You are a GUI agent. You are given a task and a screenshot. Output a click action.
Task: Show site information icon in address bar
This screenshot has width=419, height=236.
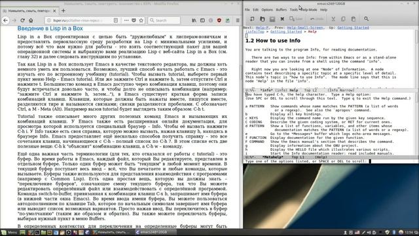(48, 20)
